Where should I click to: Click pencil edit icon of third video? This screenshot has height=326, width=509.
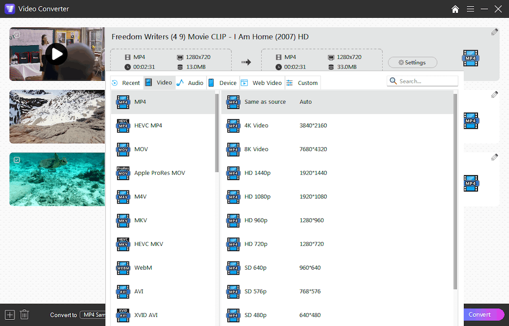pyautogui.click(x=494, y=157)
